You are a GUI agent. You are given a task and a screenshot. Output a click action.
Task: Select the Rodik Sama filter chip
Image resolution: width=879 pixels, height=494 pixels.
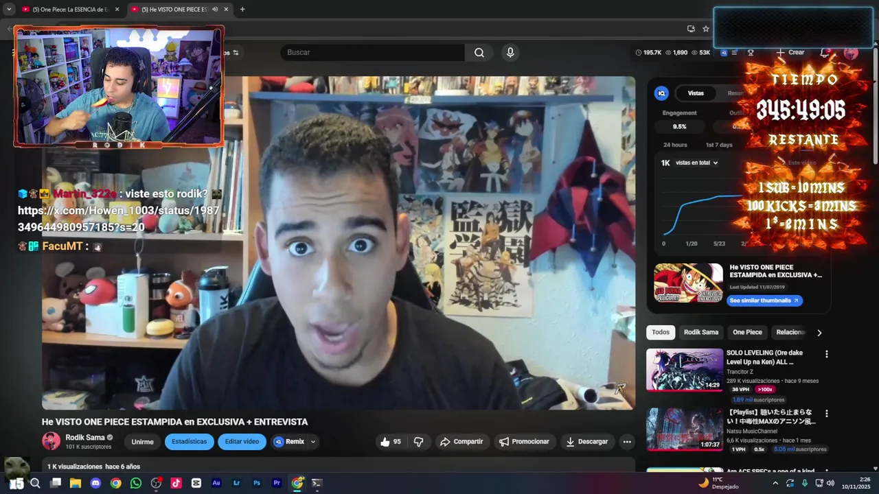point(701,332)
